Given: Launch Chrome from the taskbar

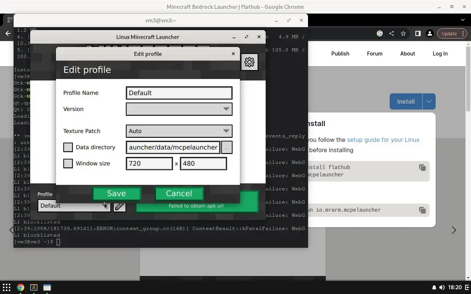Looking at the screenshot, I should [21, 287].
